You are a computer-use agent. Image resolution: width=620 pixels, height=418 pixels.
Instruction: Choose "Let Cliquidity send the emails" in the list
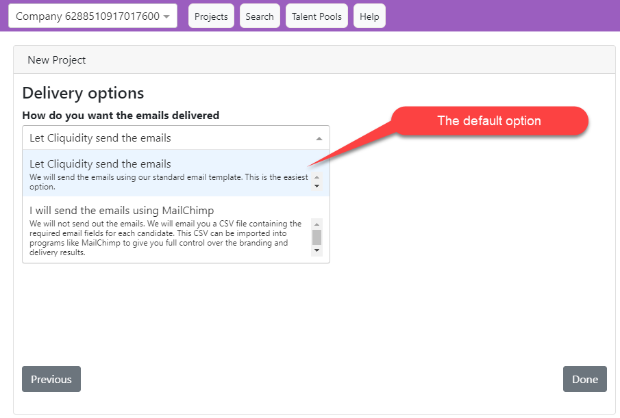(100, 164)
